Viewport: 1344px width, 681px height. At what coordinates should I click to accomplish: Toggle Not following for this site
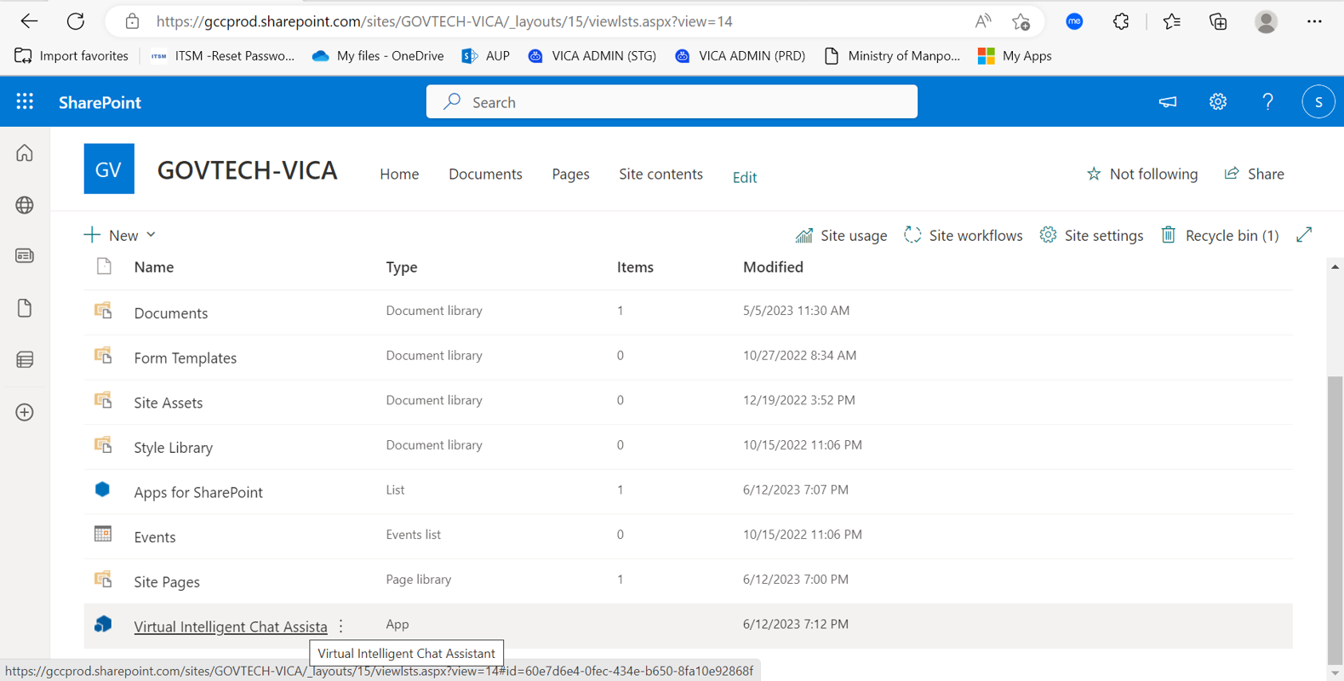1142,174
